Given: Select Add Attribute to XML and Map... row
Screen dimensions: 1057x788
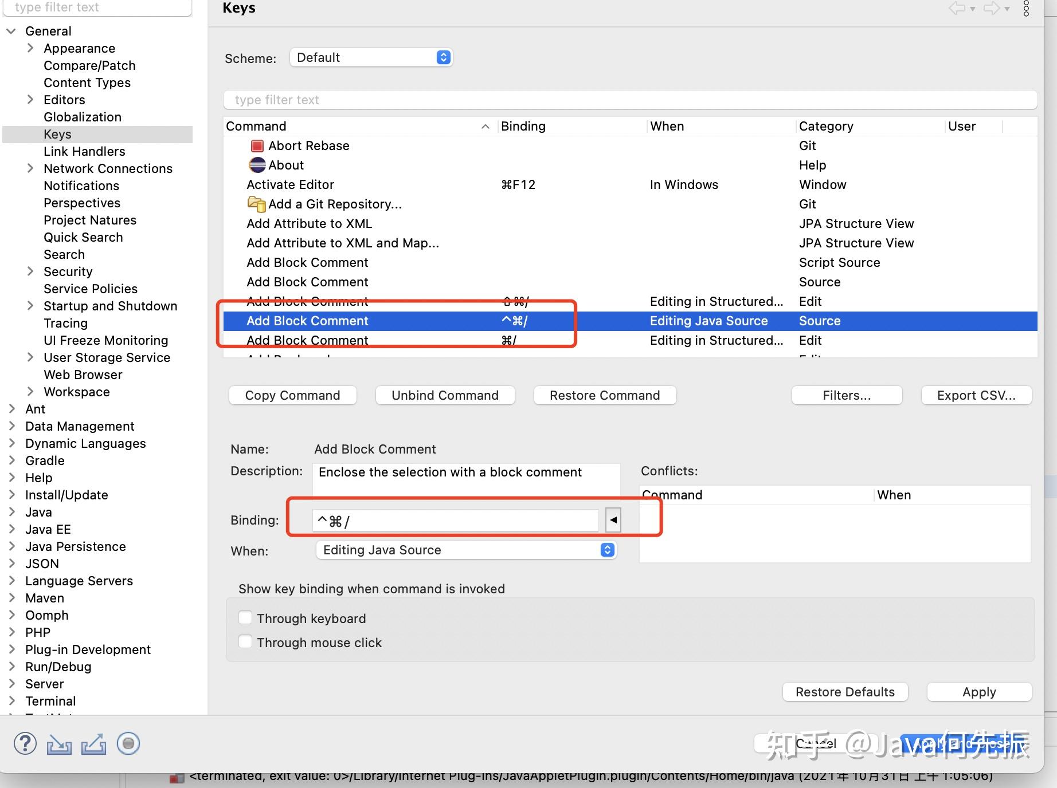Looking at the screenshot, I should (631, 243).
